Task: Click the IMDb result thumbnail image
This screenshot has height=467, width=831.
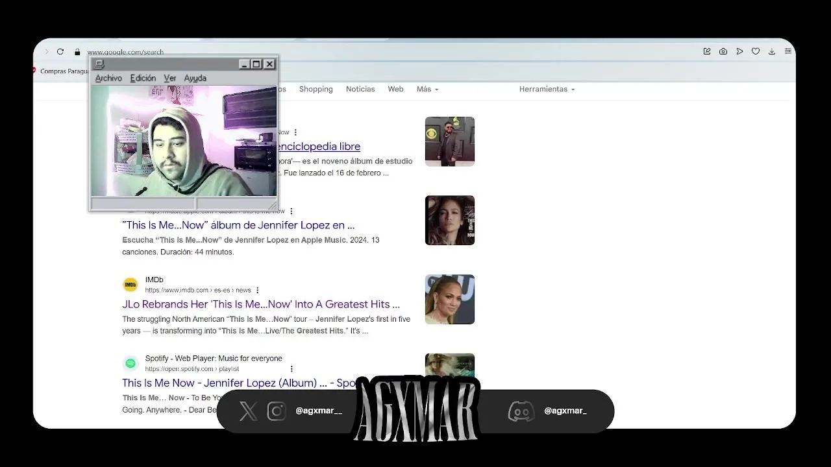Action: coord(450,300)
